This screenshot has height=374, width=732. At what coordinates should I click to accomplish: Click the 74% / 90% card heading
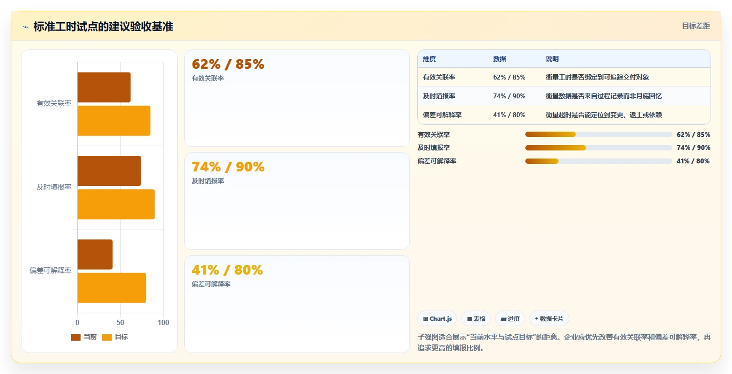pos(228,167)
